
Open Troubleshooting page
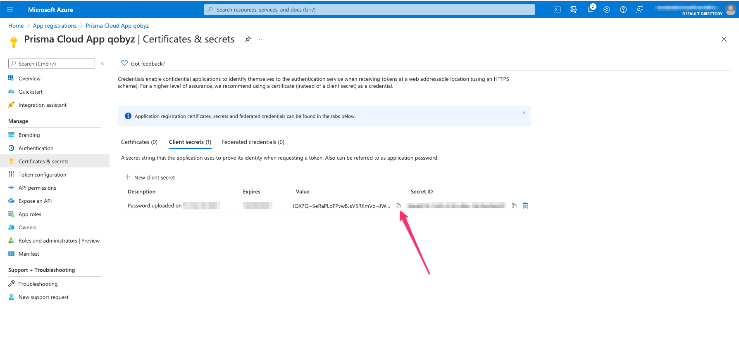tap(38, 284)
